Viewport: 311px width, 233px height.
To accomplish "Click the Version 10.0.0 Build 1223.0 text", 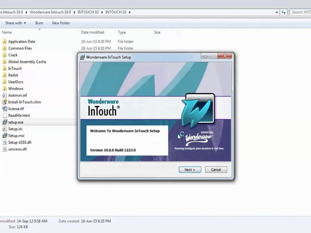I will [113, 150].
